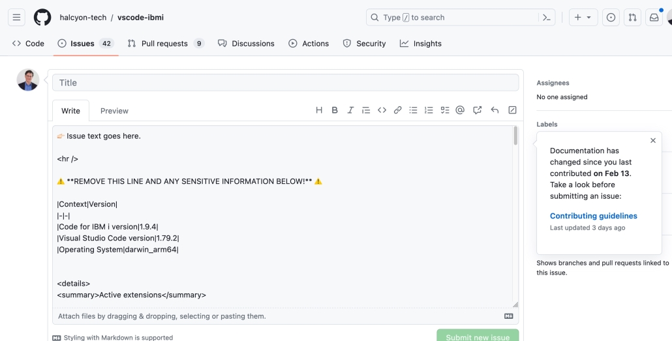Open the halcyon-tech organization link
This screenshot has width=672, height=341.
pos(83,18)
